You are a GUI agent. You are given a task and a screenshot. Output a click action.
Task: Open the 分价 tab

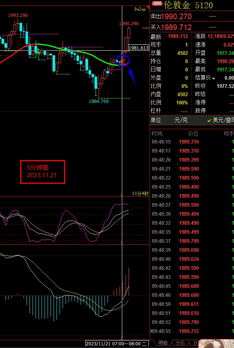pos(180,343)
